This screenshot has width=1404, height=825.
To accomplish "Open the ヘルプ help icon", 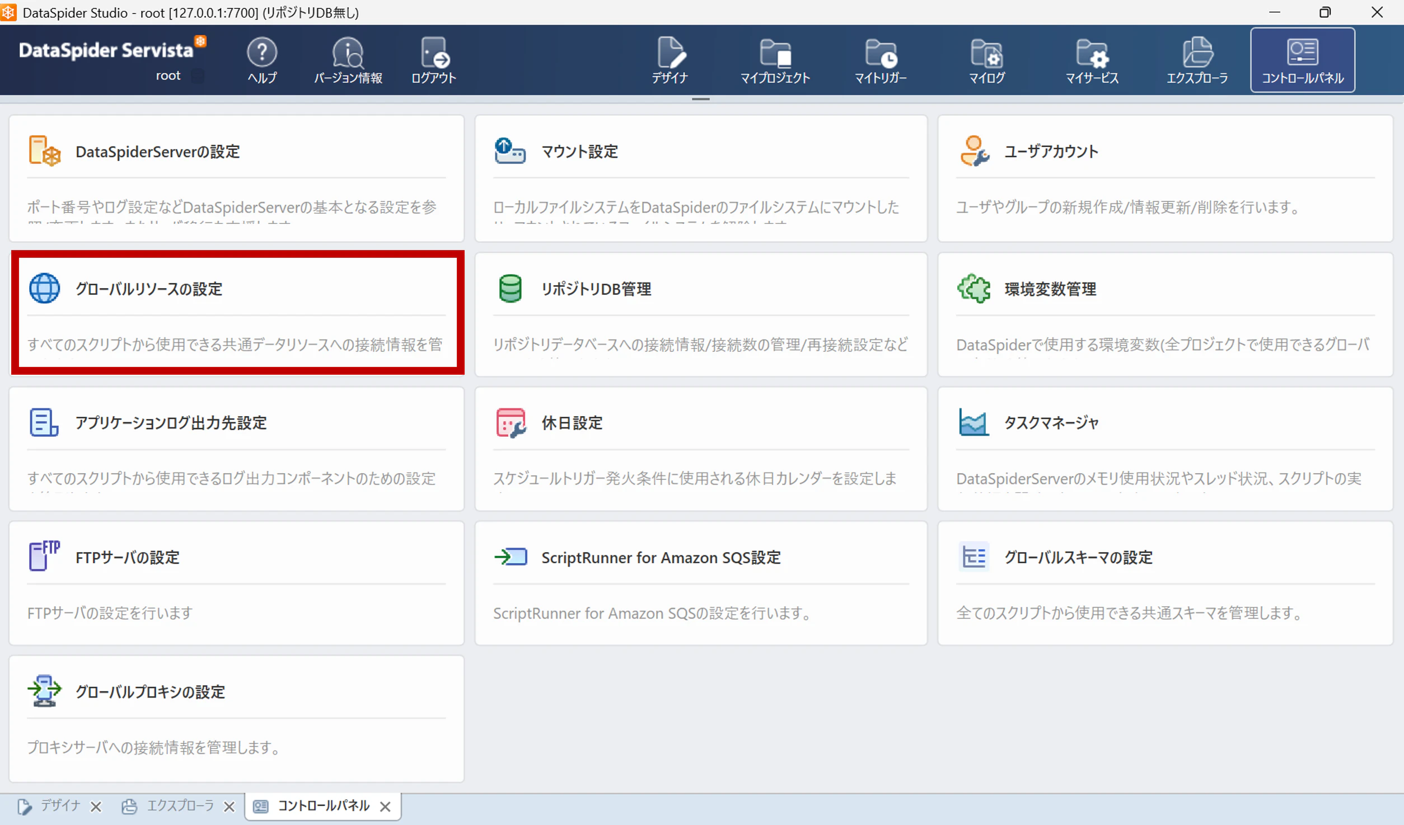I will (262, 60).
